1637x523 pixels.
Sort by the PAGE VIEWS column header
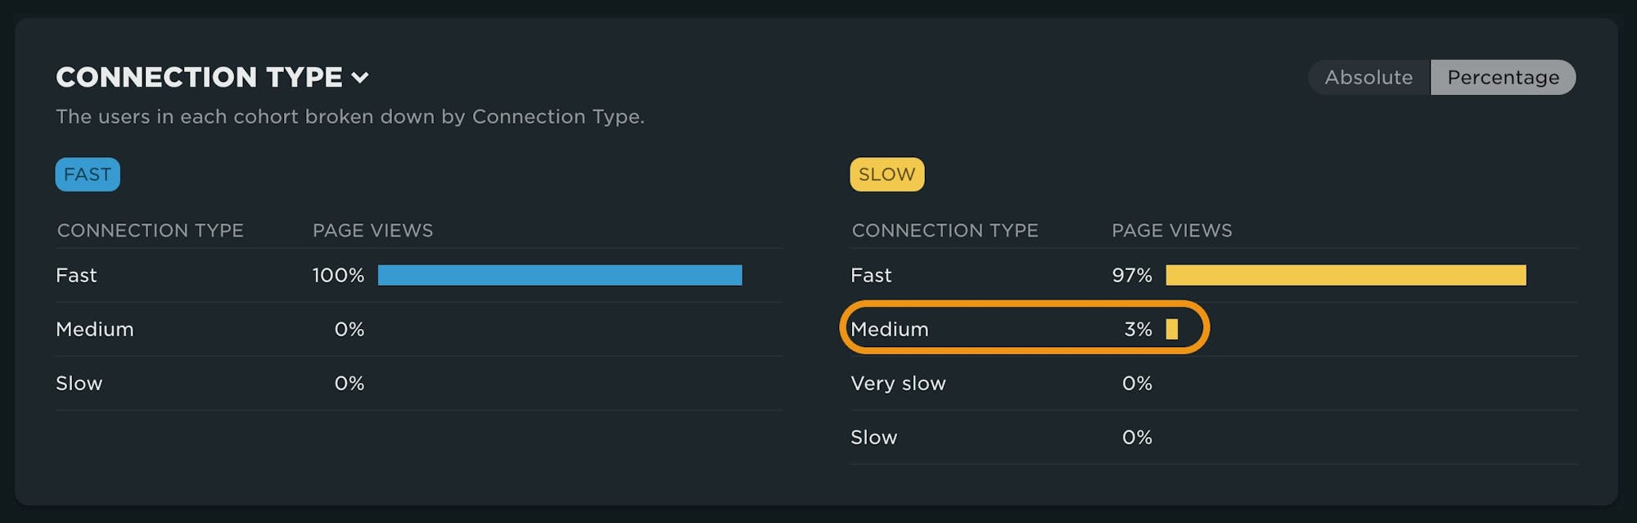click(x=372, y=230)
